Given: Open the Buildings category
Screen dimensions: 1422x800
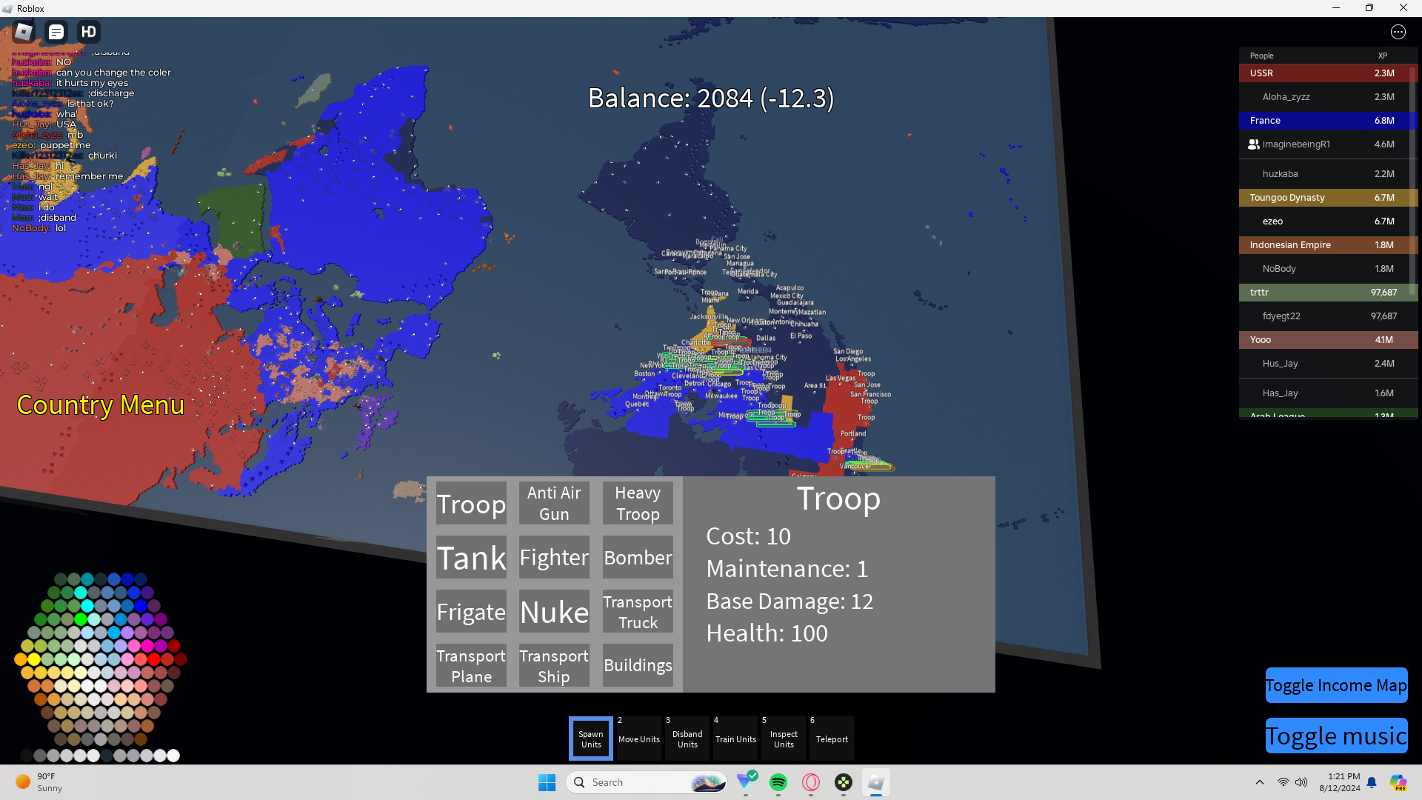Looking at the screenshot, I should (638, 665).
